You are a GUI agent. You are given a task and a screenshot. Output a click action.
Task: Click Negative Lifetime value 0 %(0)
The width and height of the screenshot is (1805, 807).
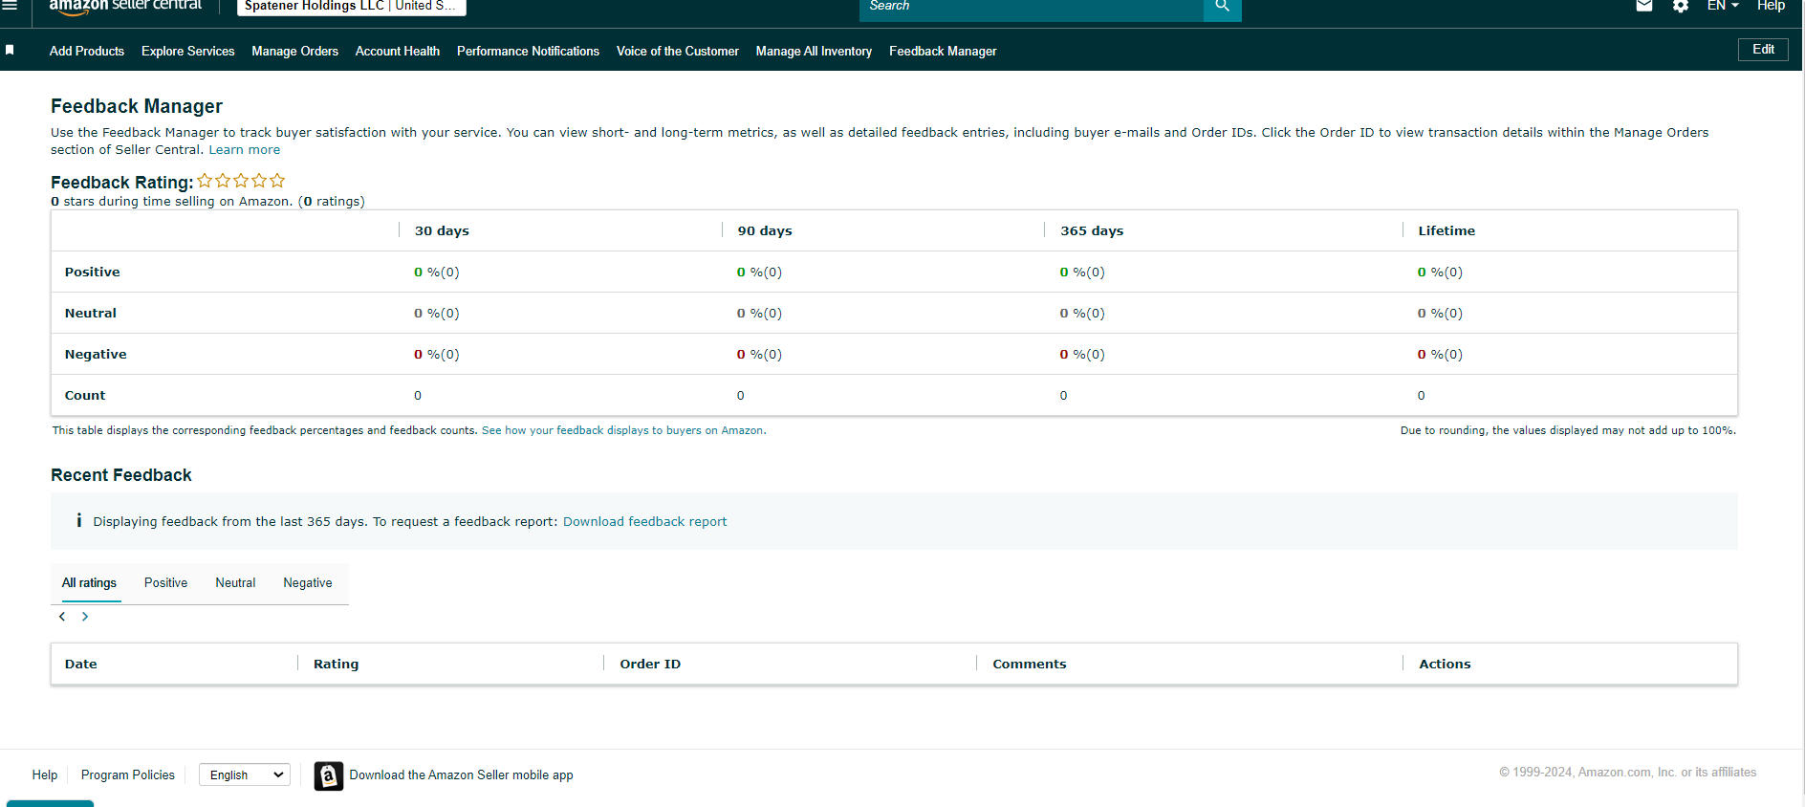click(1440, 354)
